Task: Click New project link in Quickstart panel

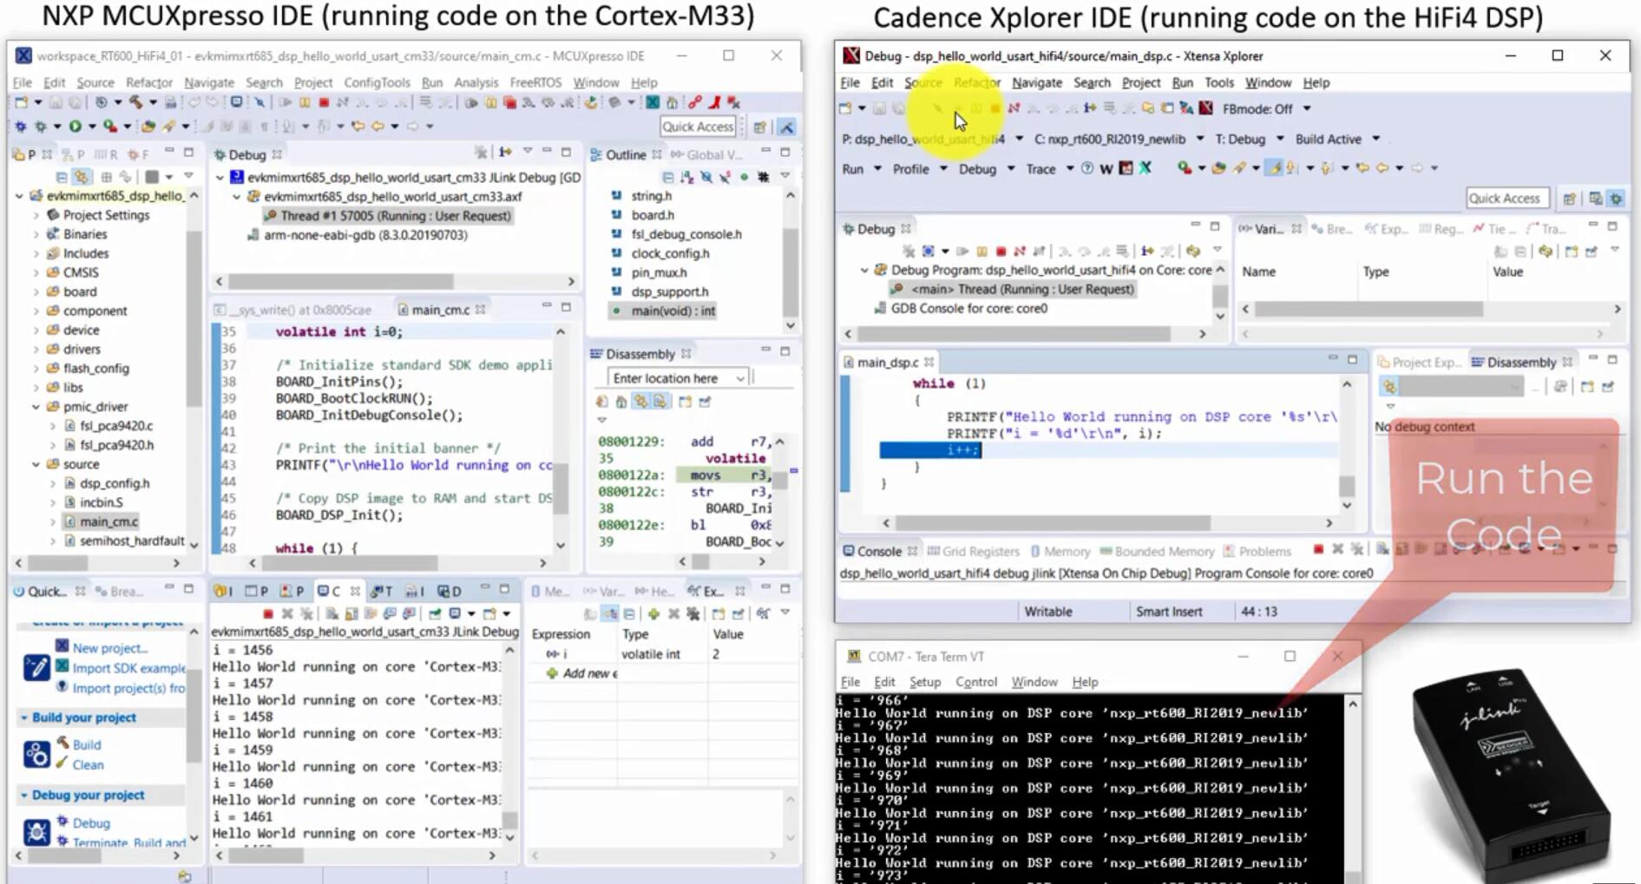Action: [x=110, y=648]
